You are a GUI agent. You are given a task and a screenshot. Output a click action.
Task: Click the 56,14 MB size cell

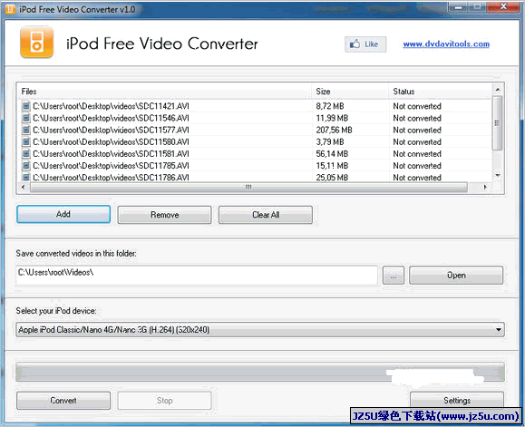pos(332,154)
